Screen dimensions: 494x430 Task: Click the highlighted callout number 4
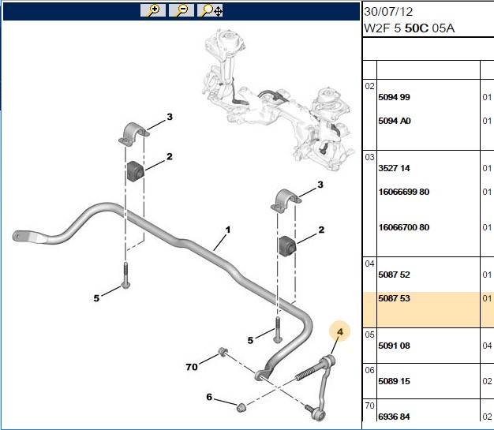coord(339,331)
